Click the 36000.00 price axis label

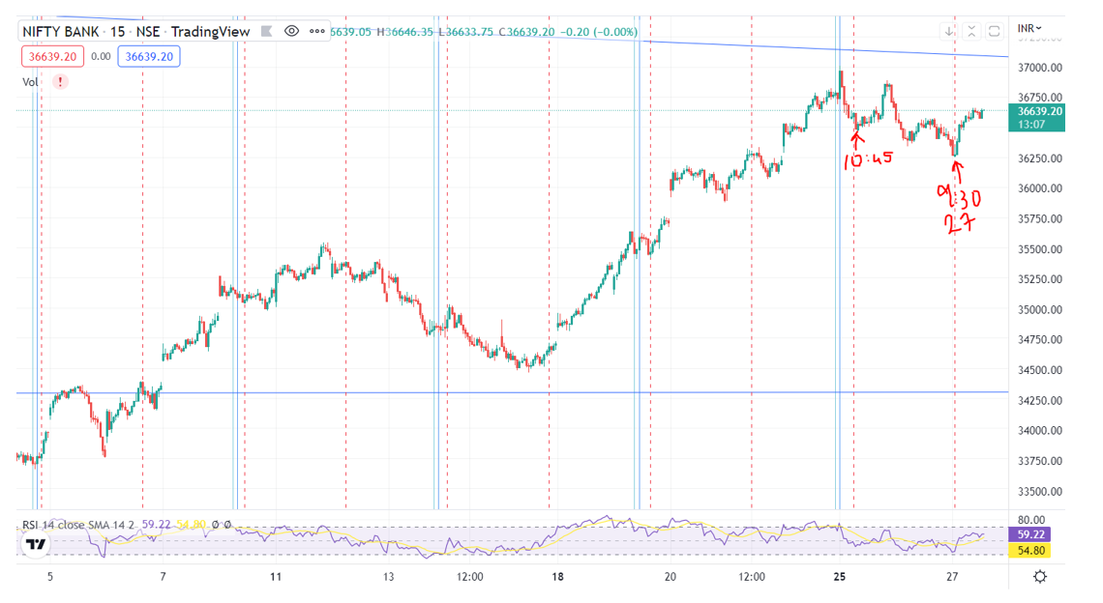click(x=1040, y=188)
